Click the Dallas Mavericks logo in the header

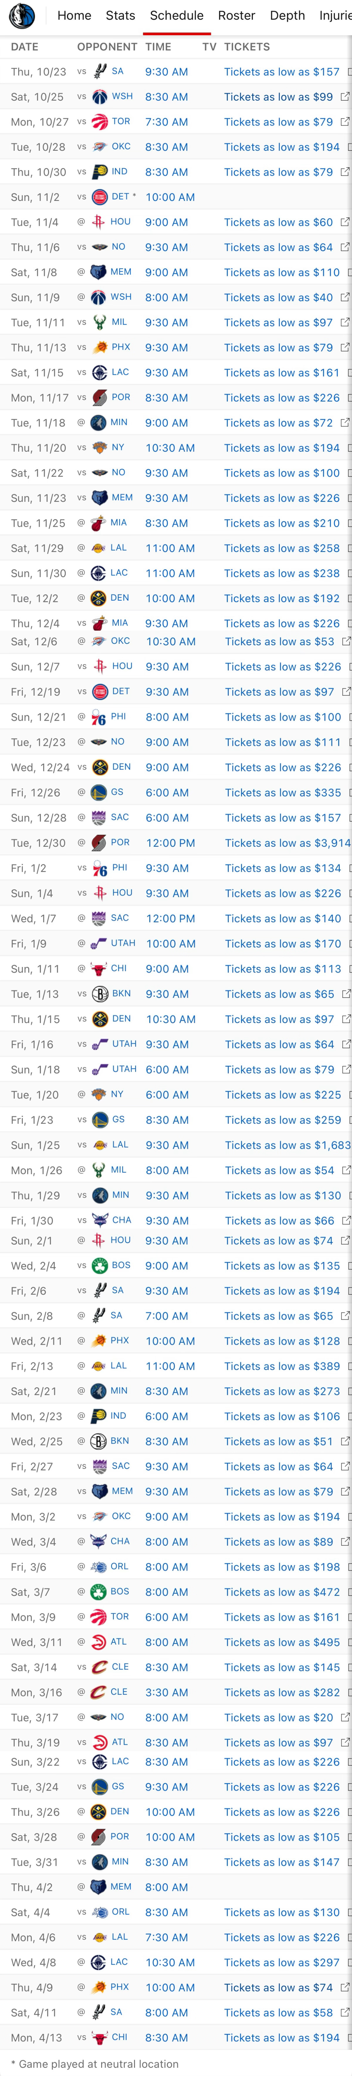22,15
